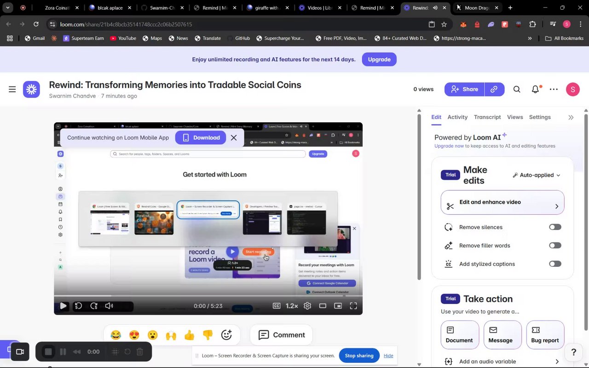This screenshot has height=368, width=589.
Task: Open the All Bookmarks folder
Action: click(564, 38)
